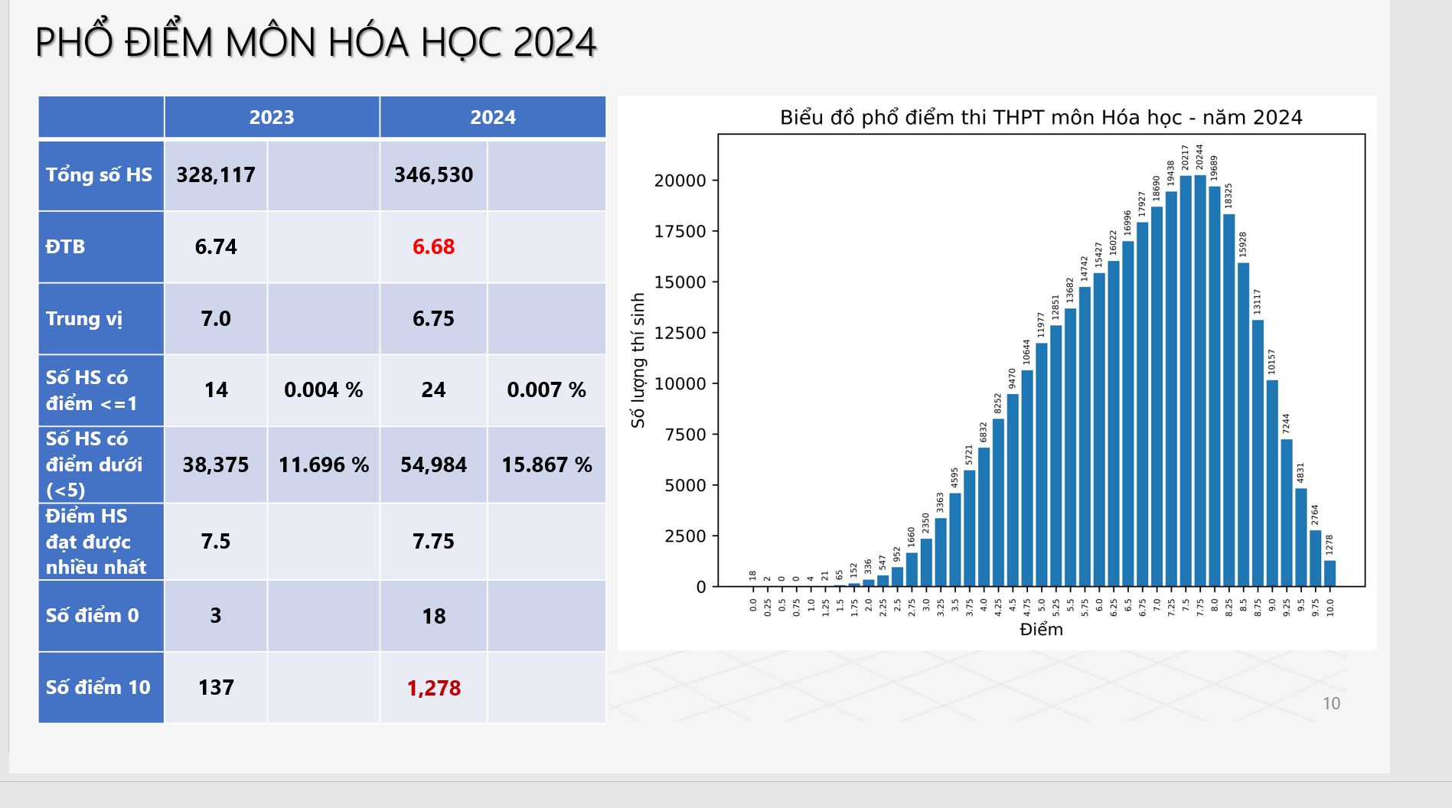Select the mode score 7.75 cell
This screenshot has height=808, width=1452.
point(433,541)
